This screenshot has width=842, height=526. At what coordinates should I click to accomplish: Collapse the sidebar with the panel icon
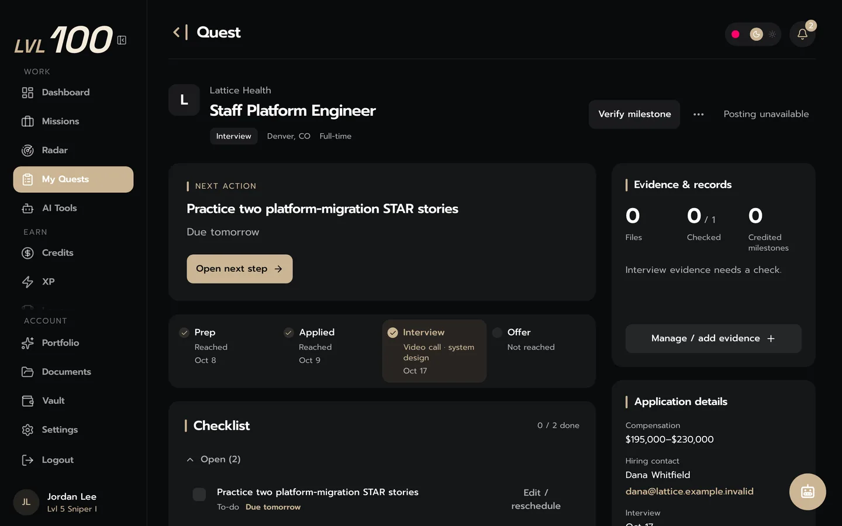pos(122,40)
